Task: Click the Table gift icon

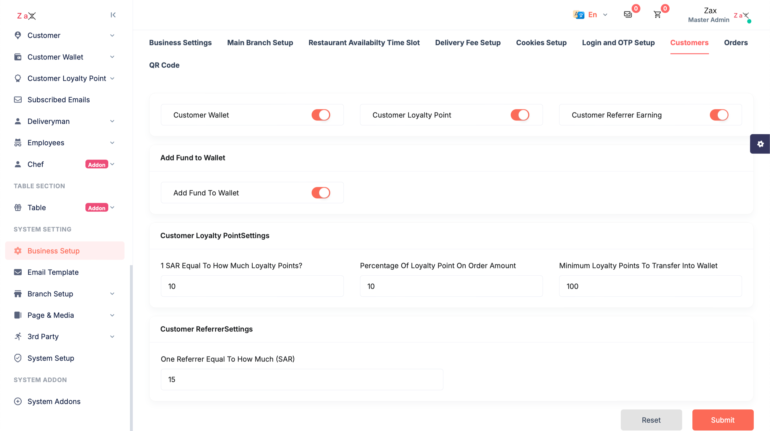Action: coord(18,208)
